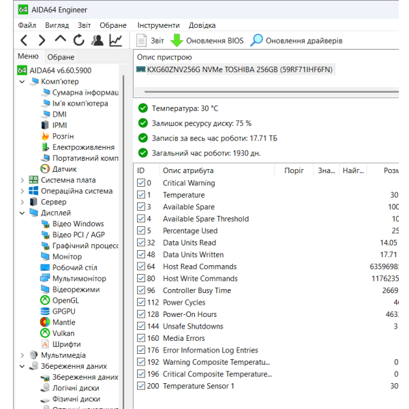Expand the Системна плата tree node

click(22, 180)
